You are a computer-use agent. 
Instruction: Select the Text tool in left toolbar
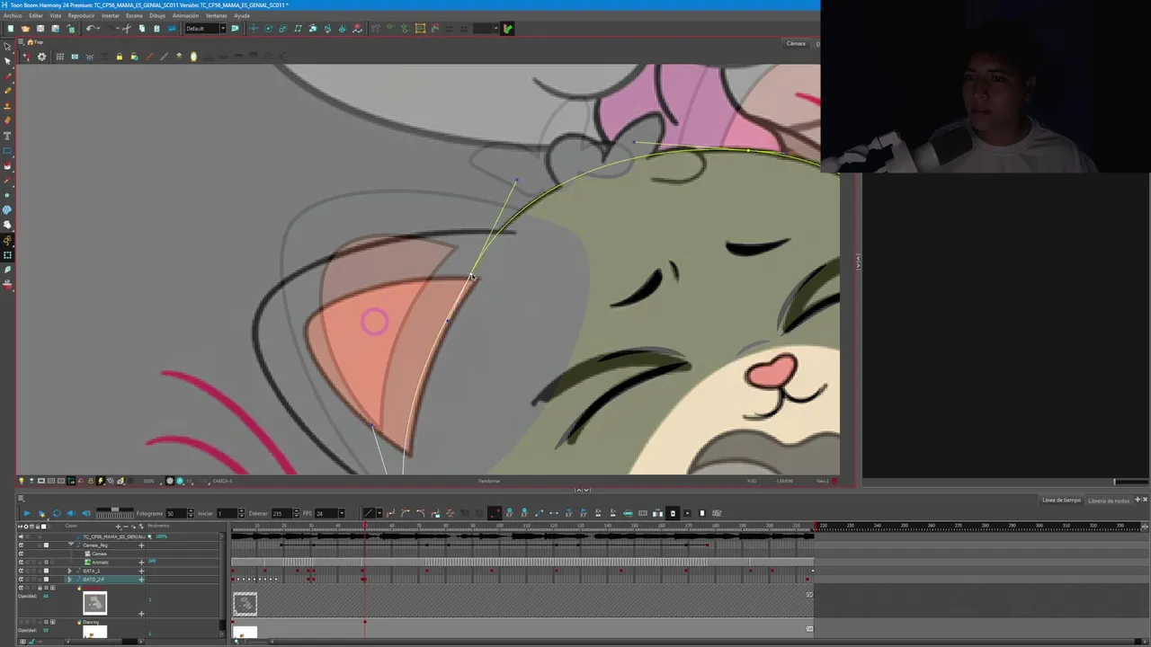(7, 135)
